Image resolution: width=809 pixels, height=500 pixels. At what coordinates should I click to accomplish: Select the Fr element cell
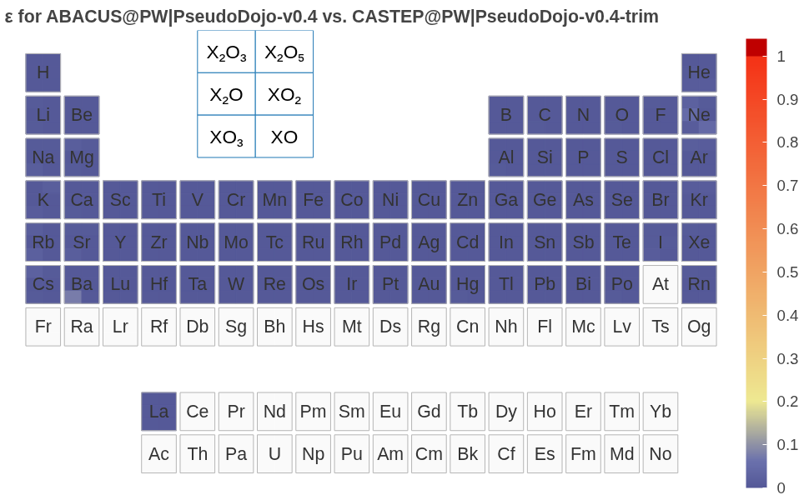pos(43,327)
